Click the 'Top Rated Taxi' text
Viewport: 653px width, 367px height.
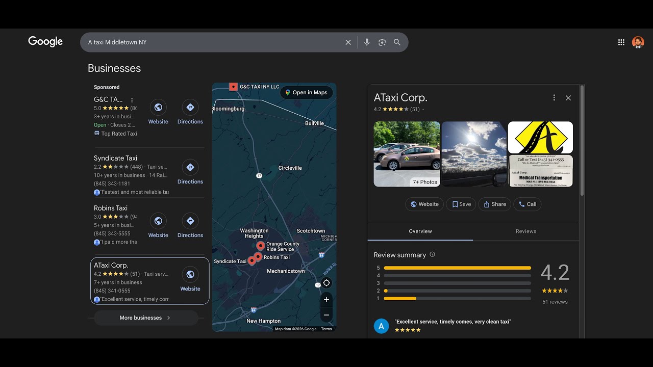click(119, 134)
